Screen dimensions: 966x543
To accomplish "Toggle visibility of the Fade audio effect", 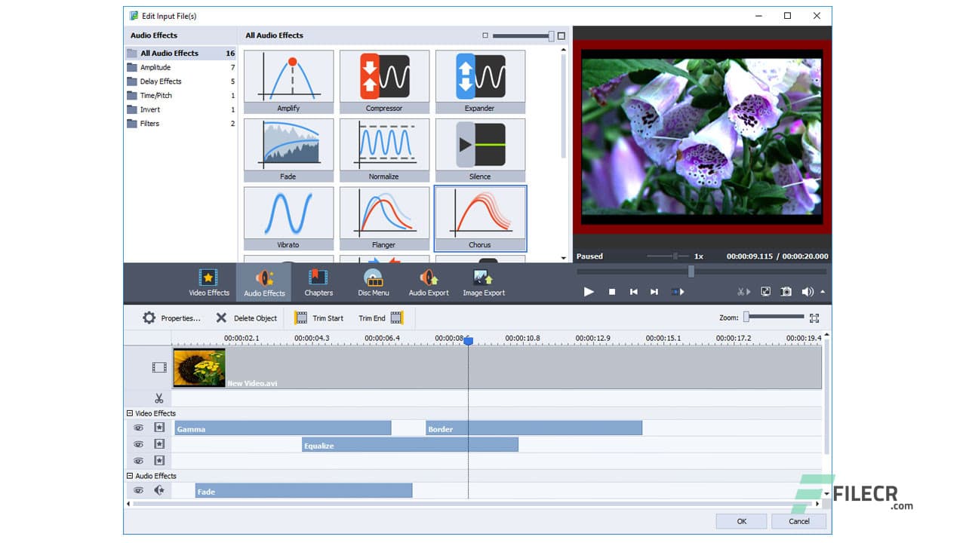I will click(x=139, y=490).
